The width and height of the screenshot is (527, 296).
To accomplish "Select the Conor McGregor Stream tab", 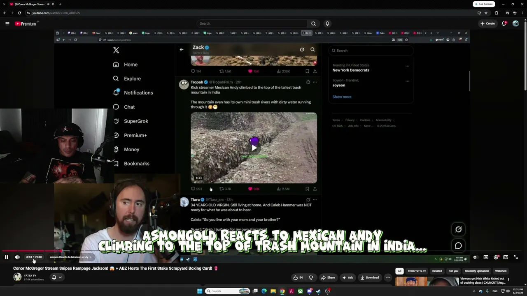I will (32, 4).
